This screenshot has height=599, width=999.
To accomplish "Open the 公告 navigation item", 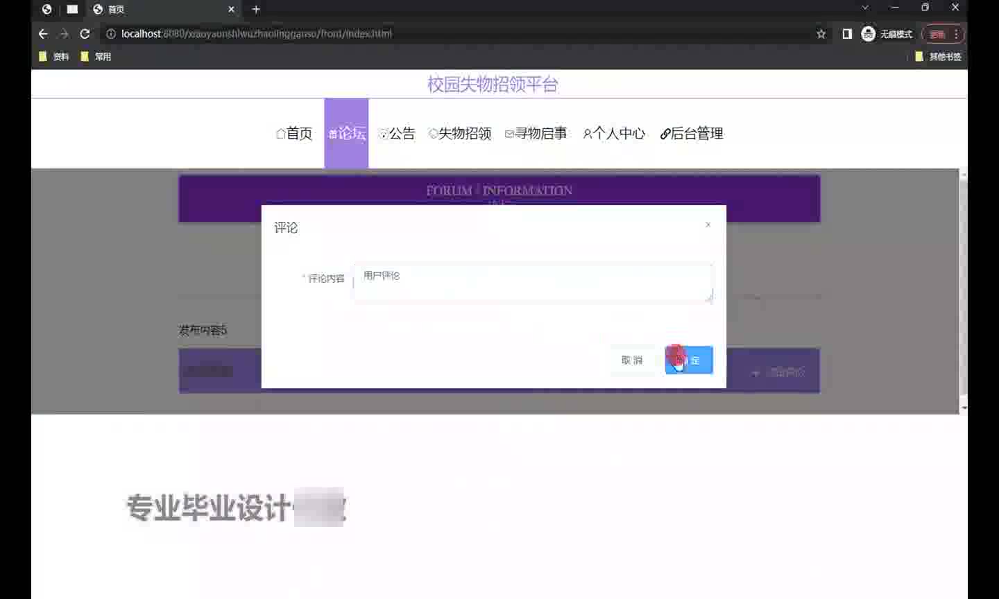I will [397, 133].
